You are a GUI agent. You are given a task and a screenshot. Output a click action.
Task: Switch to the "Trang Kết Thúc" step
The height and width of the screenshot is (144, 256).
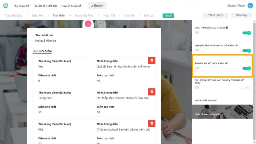pos(84,15)
